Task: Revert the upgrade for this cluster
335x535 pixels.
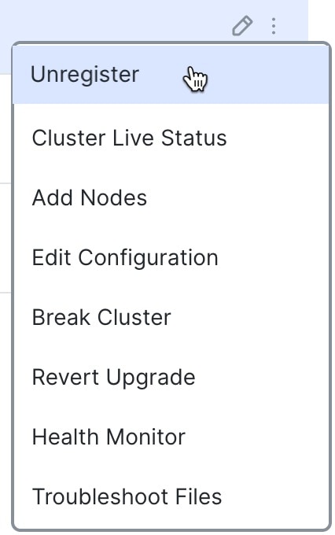Action: click(x=171, y=377)
